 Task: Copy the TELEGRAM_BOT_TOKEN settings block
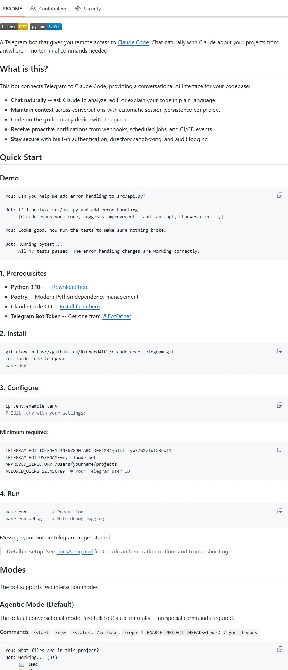(279, 449)
